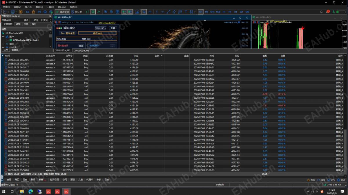Click the 折叠 collapse button in panel
This screenshot has height=195, width=348.
click(x=113, y=28)
